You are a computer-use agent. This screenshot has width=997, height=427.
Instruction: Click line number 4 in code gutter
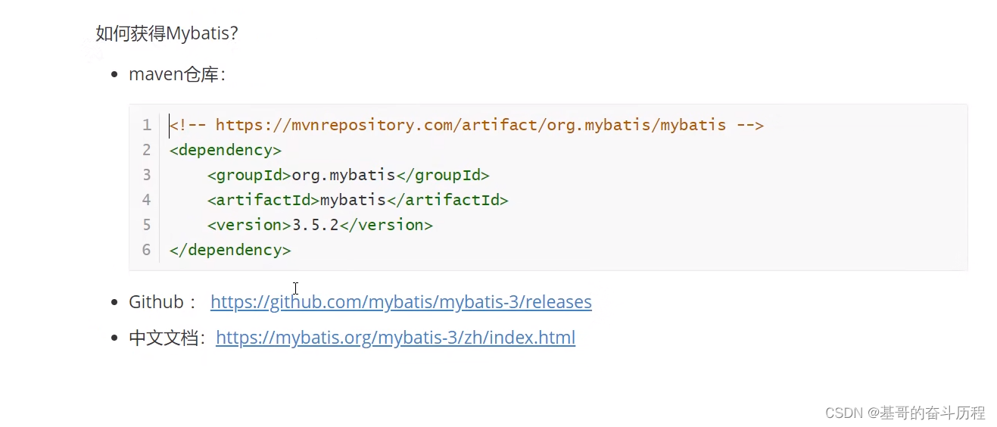click(146, 200)
